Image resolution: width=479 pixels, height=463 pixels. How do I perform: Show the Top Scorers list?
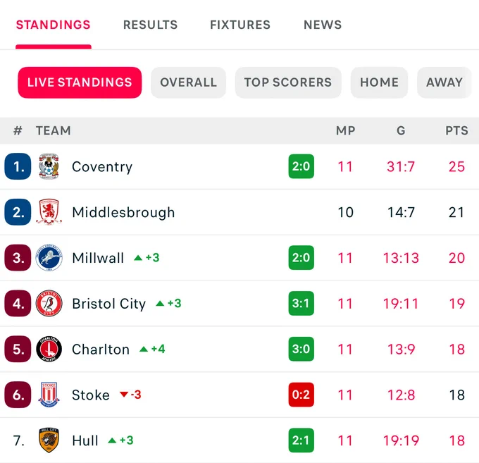coord(288,82)
